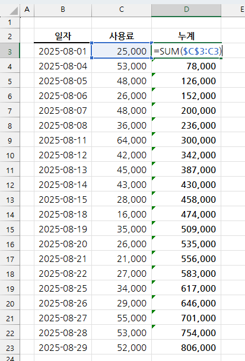Click the 사용료 header cell
Image resolution: width=245 pixels, height=361 pixels.
(122, 36)
